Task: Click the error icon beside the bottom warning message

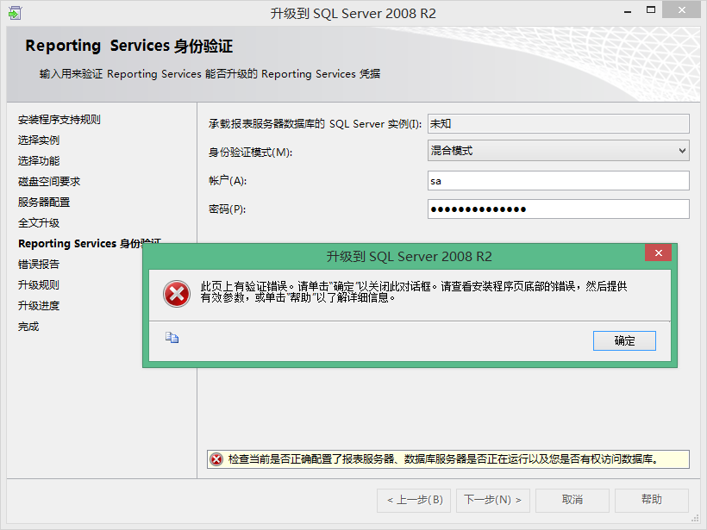Action: pos(216,459)
